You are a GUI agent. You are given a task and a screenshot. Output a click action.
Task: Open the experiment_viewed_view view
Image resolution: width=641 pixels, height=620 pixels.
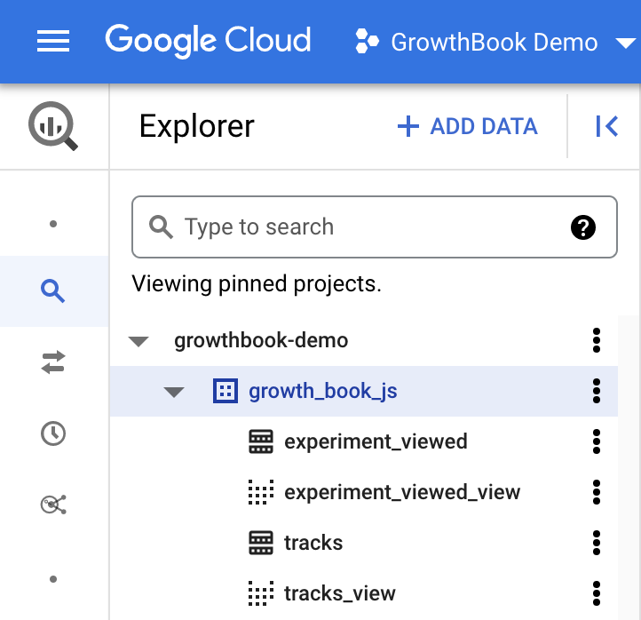tap(402, 492)
